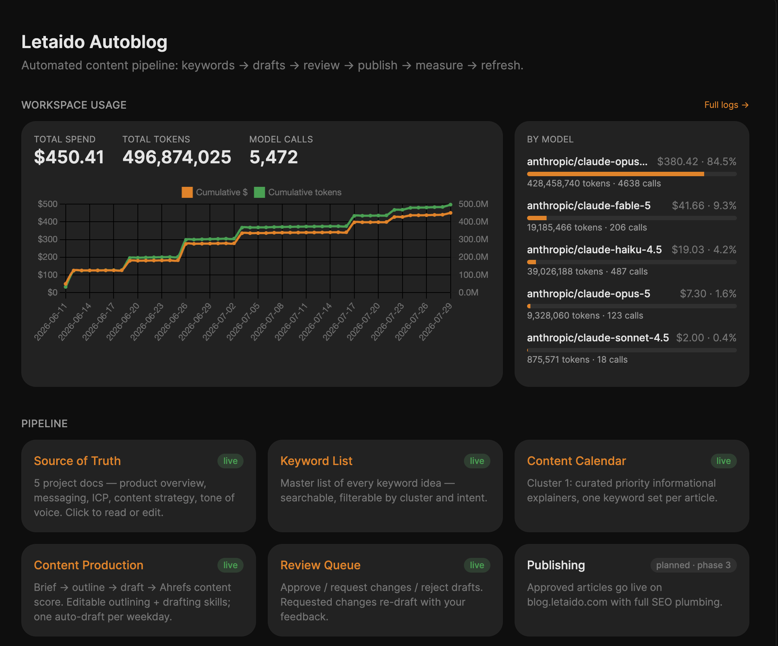Click the 2026-07-29 chart axis label
Screen dimensions: 778x646
pyautogui.click(x=436, y=321)
